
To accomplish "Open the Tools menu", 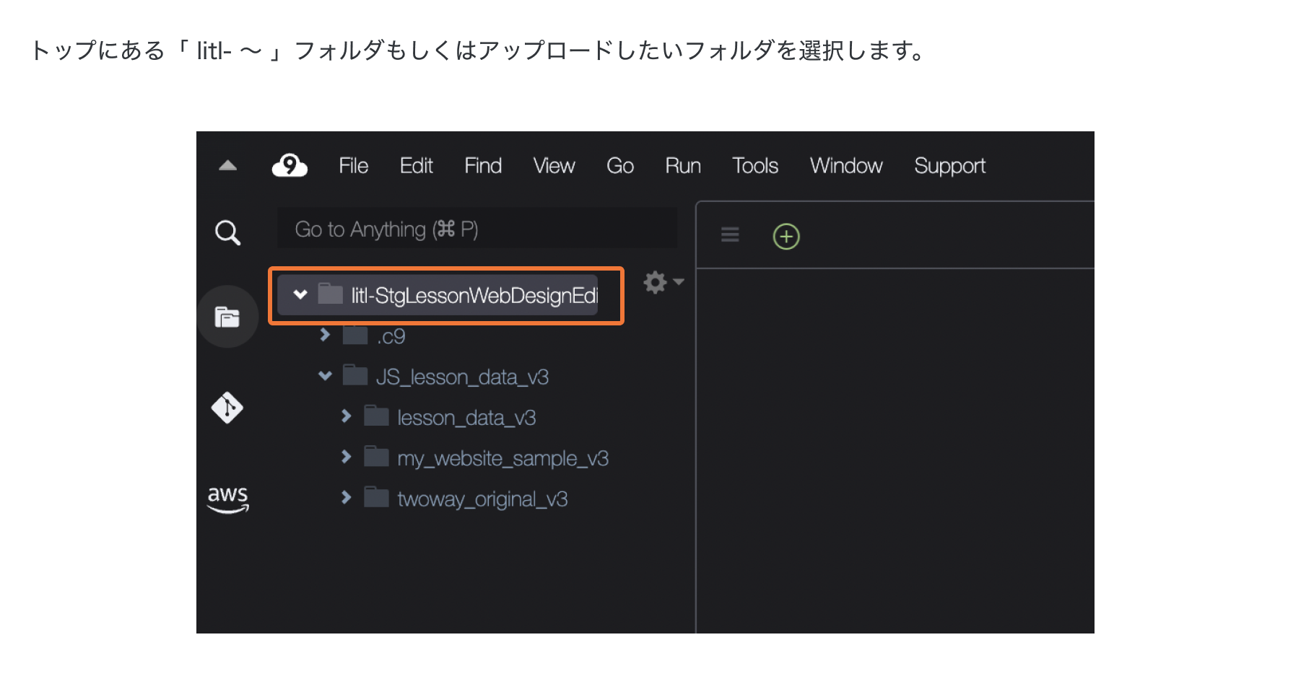I will [x=754, y=166].
